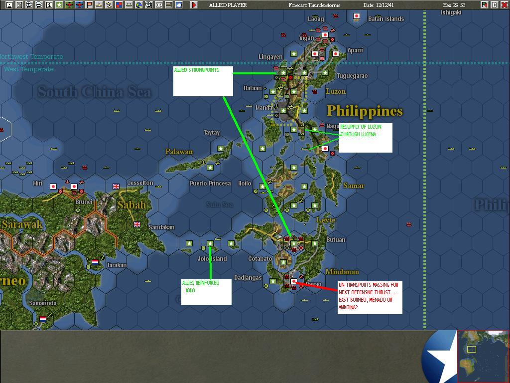510x383 pixels.
Task: Open the document list report icon
Action: (19, 5)
